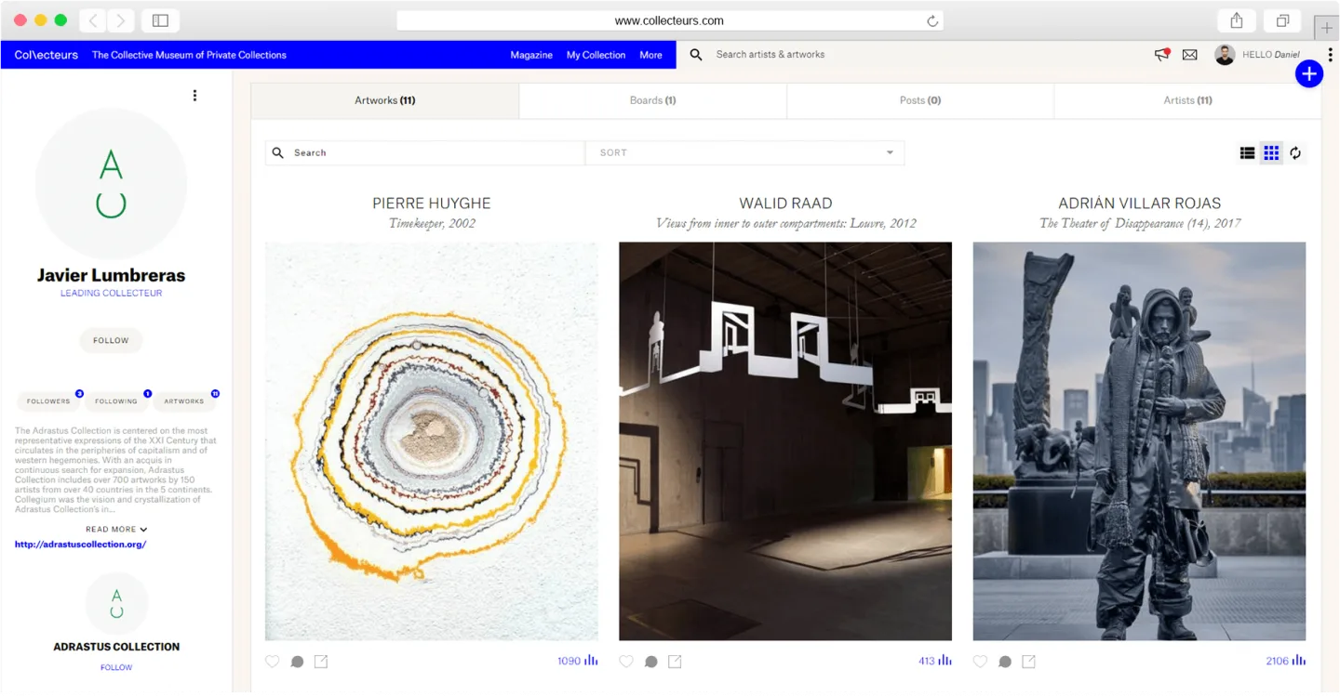Select the Artists (11) tab
Image resolution: width=1340 pixels, height=696 pixels.
coord(1187,100)
